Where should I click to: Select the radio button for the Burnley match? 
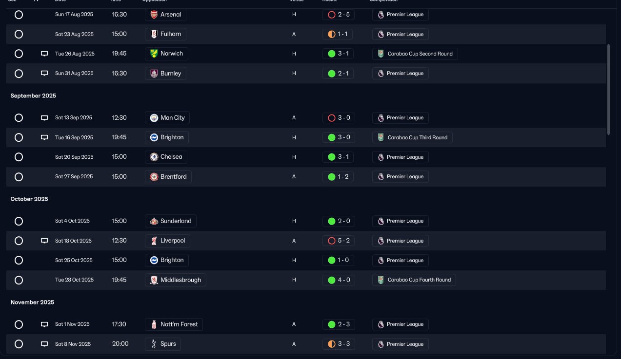pos(19,74)
